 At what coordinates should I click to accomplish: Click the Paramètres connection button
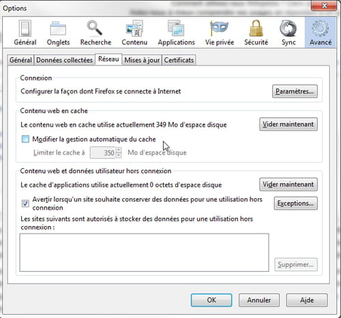(x=295, y=91)
